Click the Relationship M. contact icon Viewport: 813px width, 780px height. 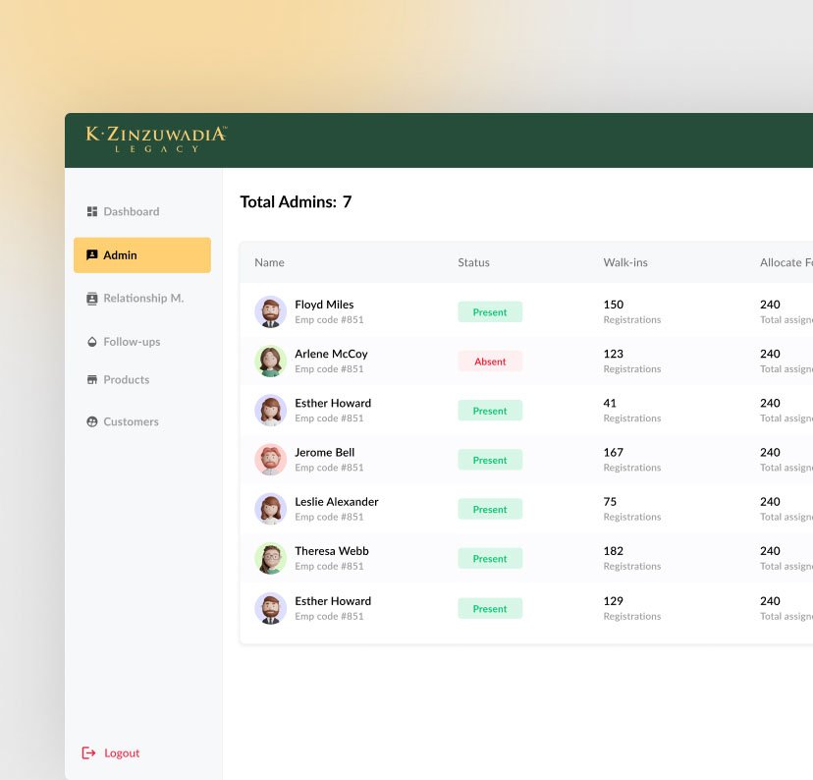click(92, 299)
